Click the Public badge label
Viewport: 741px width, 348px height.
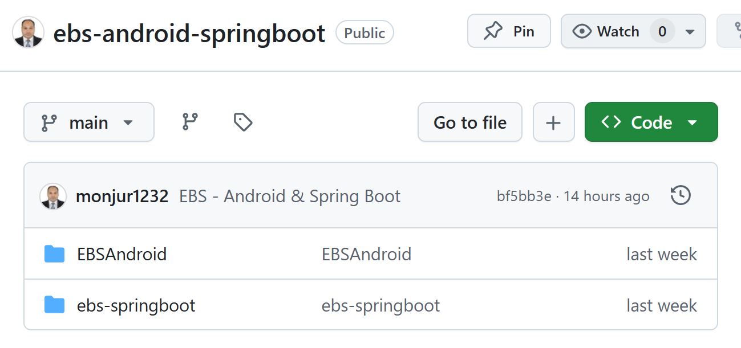pos(365,32)
